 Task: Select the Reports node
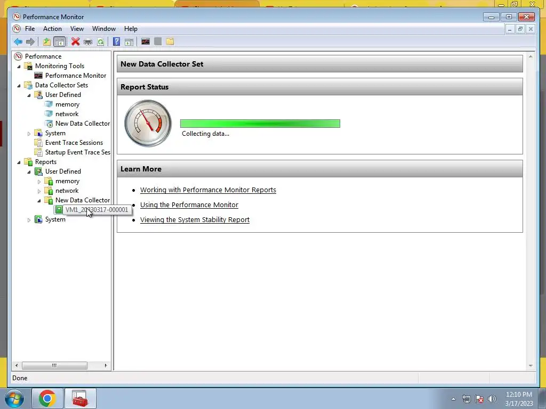tap(46, 162)
